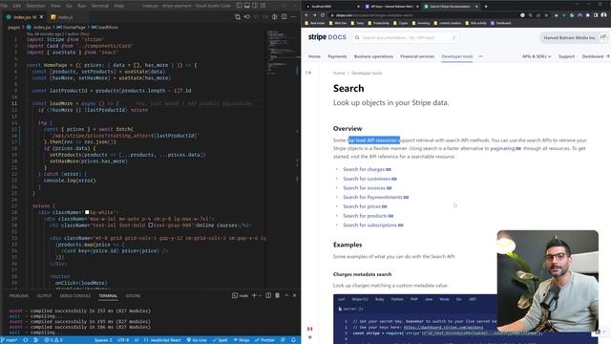Toggle the bottom panel layout icon
Viewport: 611px width, 344px height.
point(247,6)
